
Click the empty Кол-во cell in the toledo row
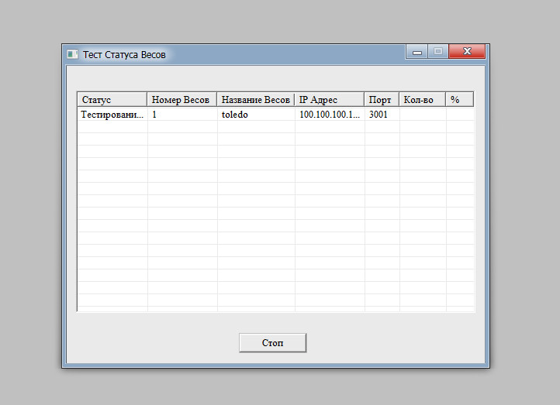click(x=422, y=115)
